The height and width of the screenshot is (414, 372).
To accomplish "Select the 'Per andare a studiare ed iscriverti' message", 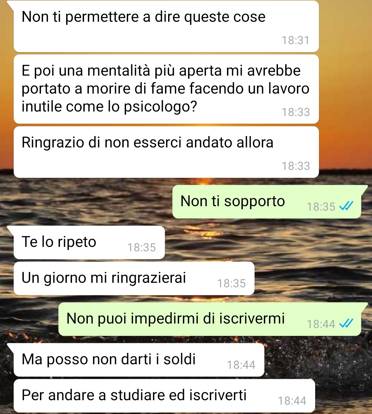I will pyautogui.click(x=164, y=396).
